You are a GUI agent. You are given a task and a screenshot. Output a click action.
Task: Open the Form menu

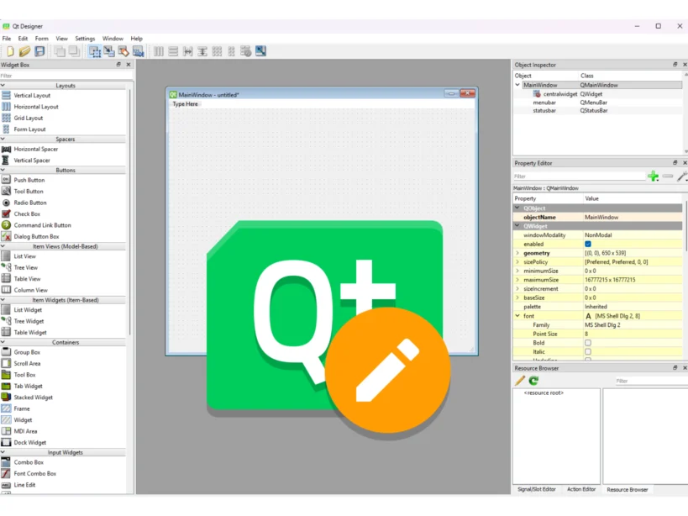point(42,39)
